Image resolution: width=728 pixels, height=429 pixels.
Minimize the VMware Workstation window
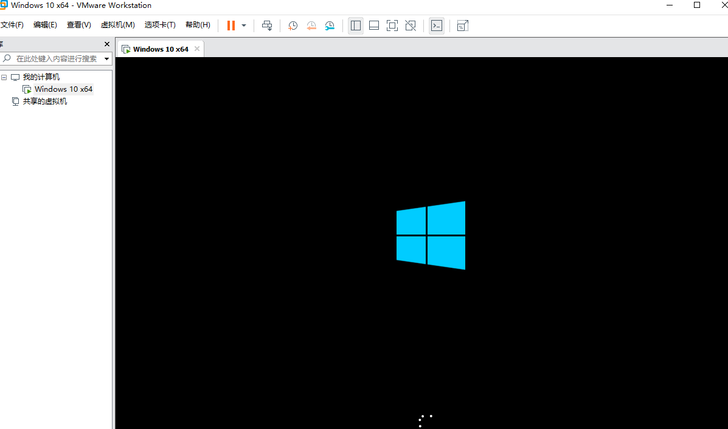[x=670, y=5]
